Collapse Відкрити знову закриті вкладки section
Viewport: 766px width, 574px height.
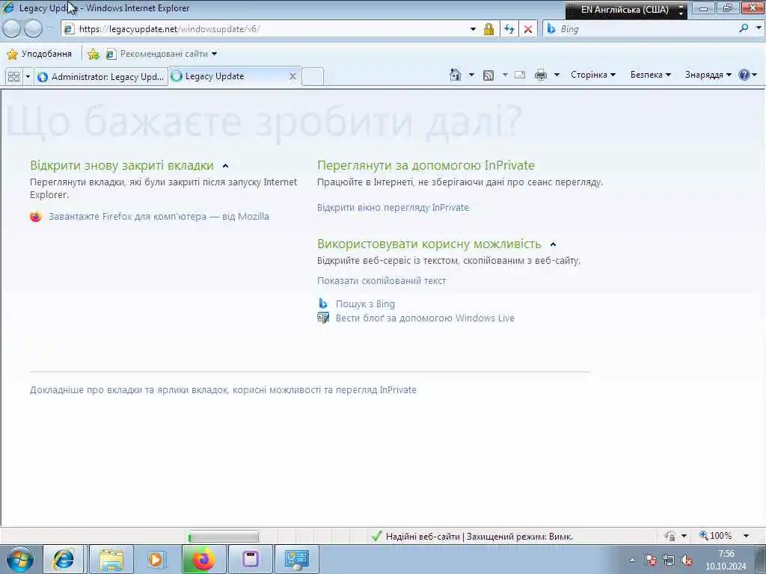click(225, 166)
